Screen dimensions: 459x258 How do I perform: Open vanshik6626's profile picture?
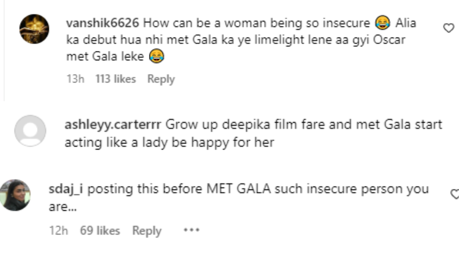(x=34, y=29)
